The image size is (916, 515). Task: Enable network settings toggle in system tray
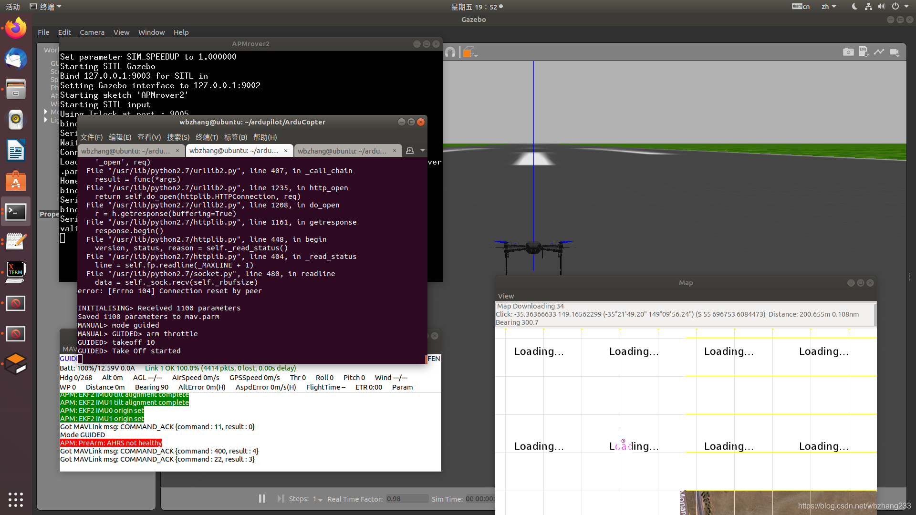(867, 6)
